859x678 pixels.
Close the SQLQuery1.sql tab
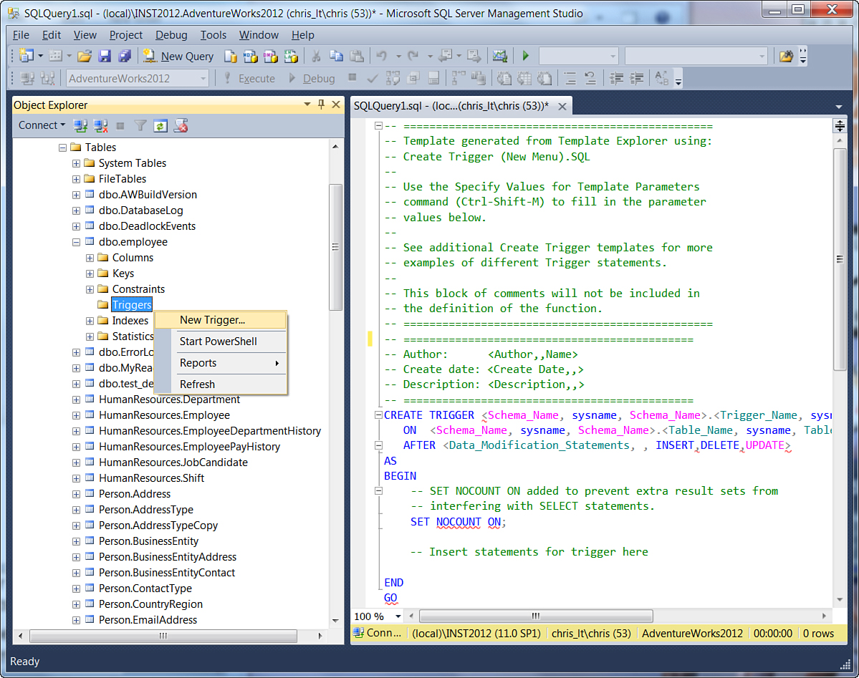tap(562, 107)
